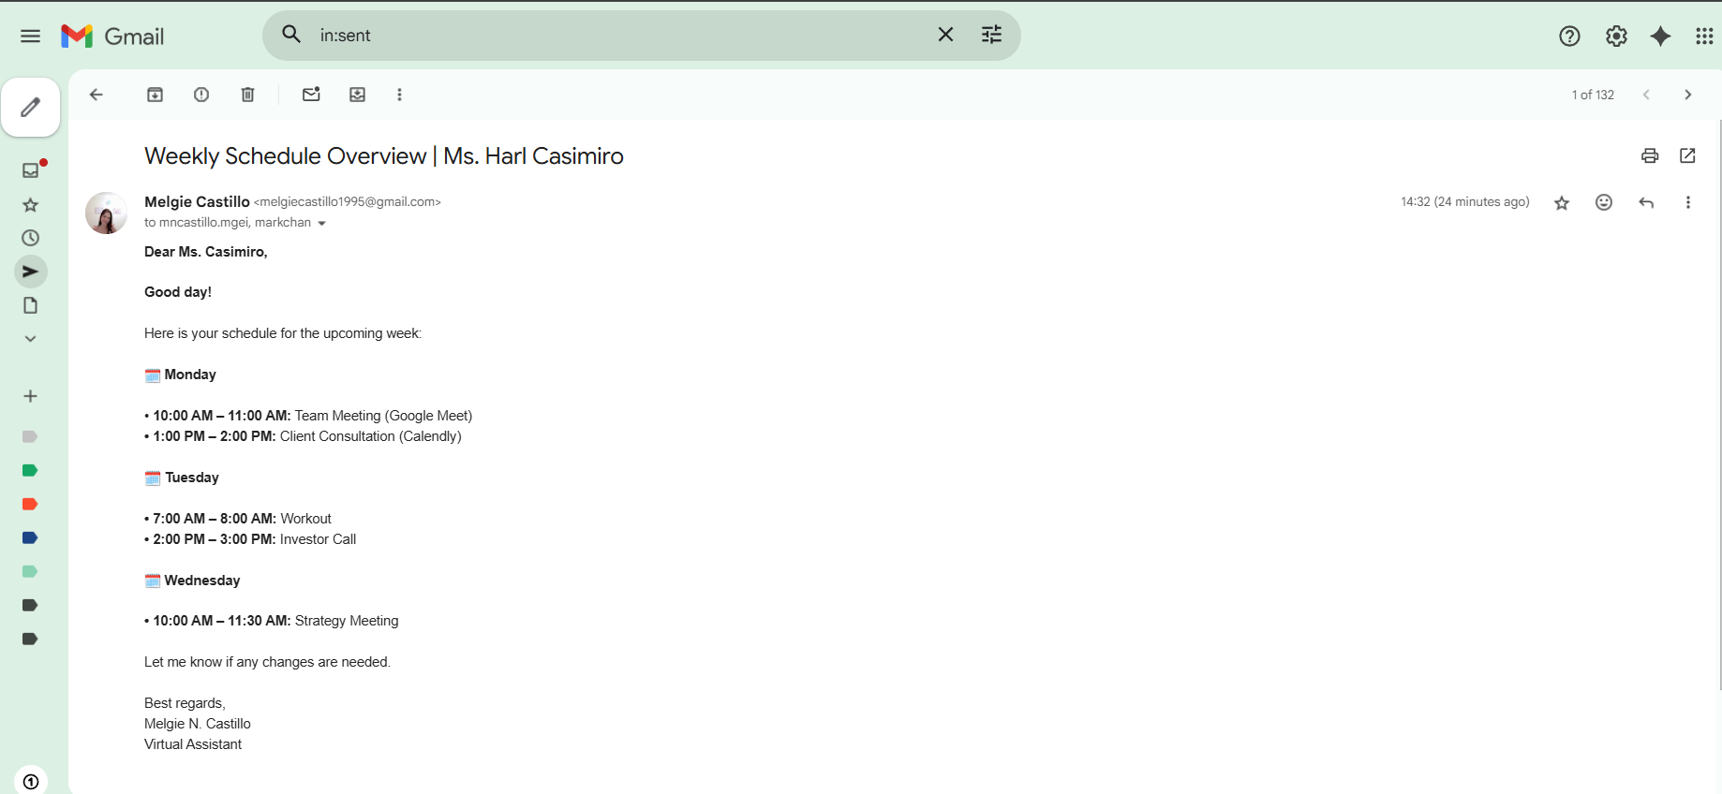Open email in new window
This screenshot has width=1722, height=794.
click(x=1687, y=156)
